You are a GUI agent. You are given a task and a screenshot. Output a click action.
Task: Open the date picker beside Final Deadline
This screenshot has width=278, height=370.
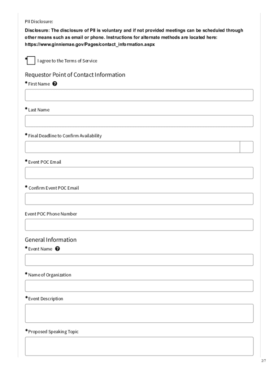(x=246, y=147)
